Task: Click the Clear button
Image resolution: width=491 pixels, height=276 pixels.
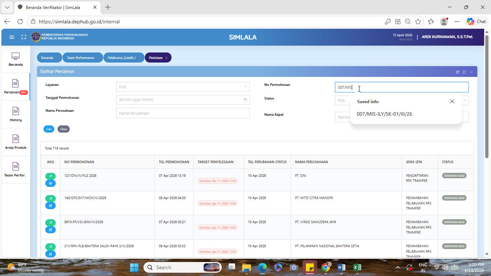Action: 64,129
